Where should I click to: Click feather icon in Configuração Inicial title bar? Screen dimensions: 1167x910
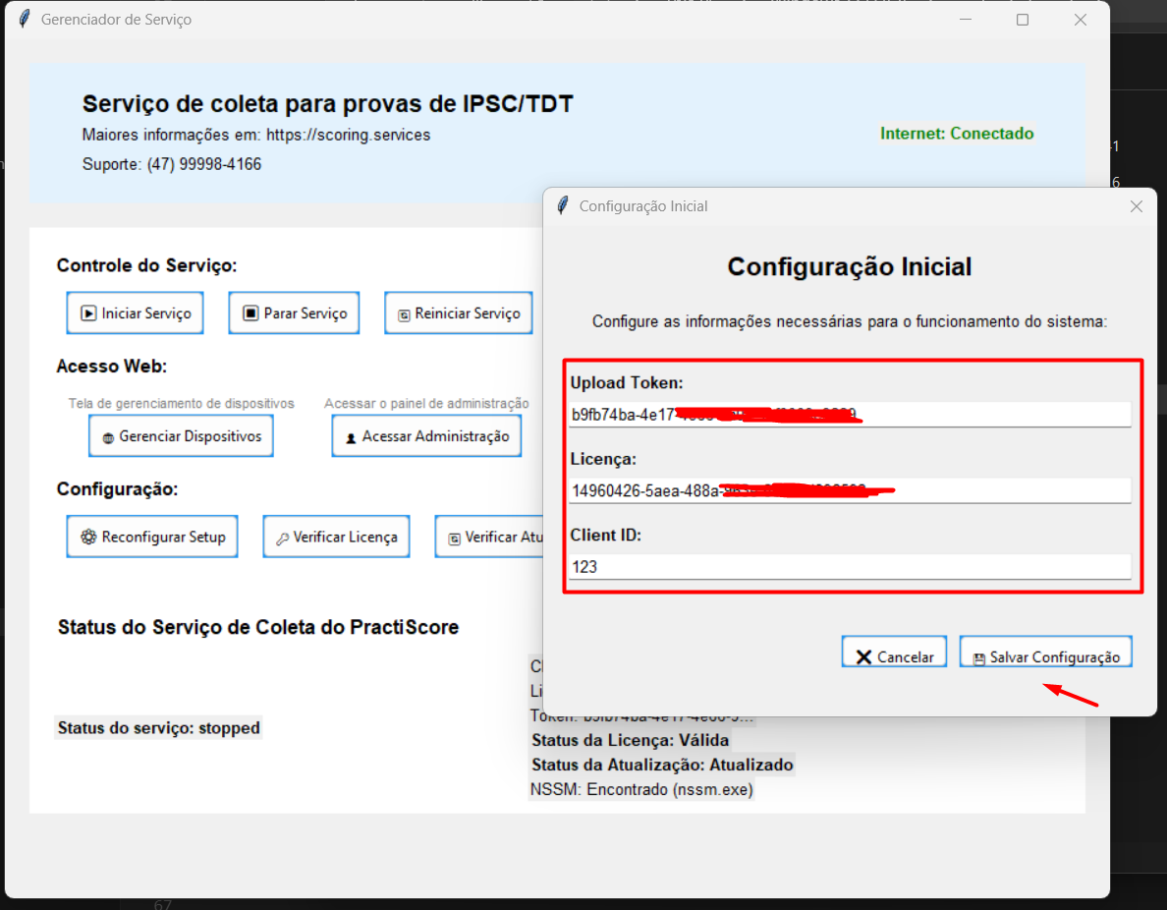[564, 205]
